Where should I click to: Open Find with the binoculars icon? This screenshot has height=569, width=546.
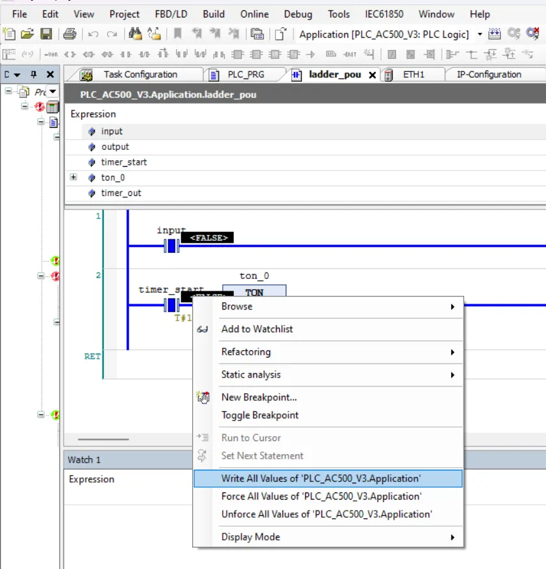tap(135, 34)
